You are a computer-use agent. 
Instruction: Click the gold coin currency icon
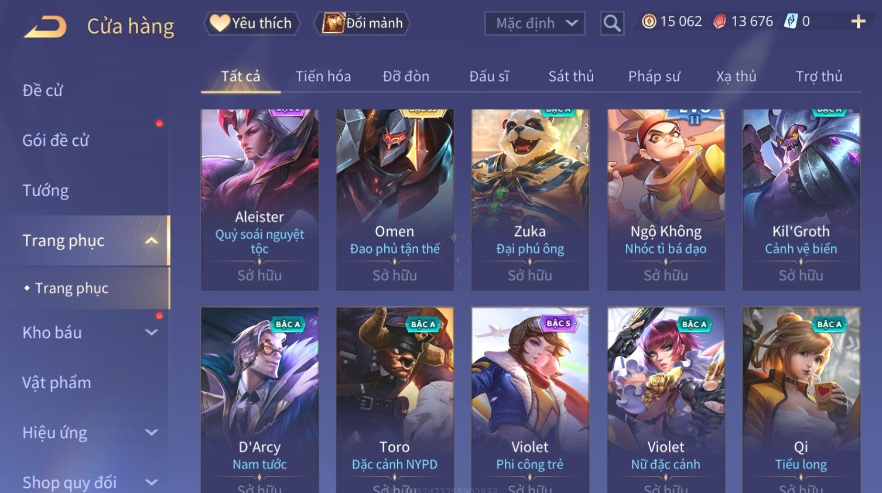click(649, 22)
